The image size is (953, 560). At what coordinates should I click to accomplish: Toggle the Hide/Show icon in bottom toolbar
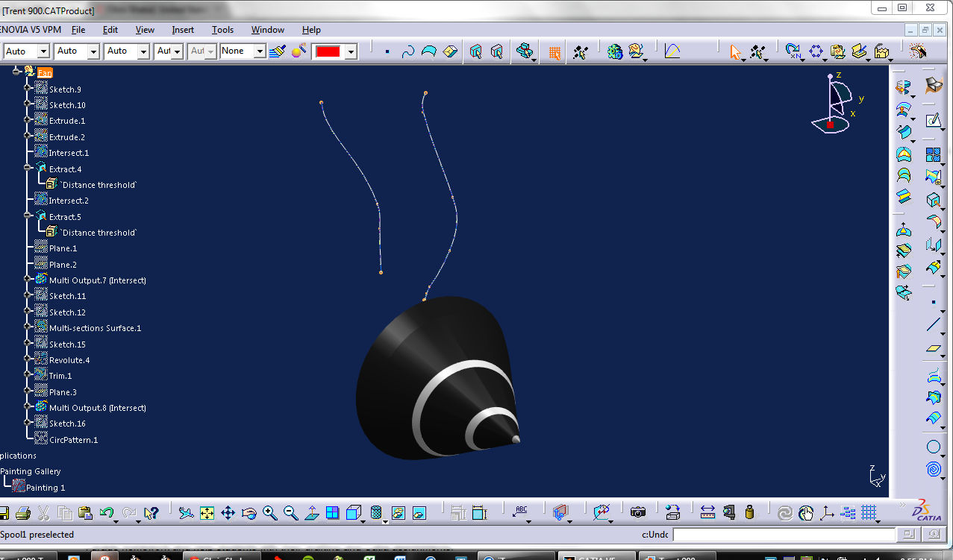[399, 513]
